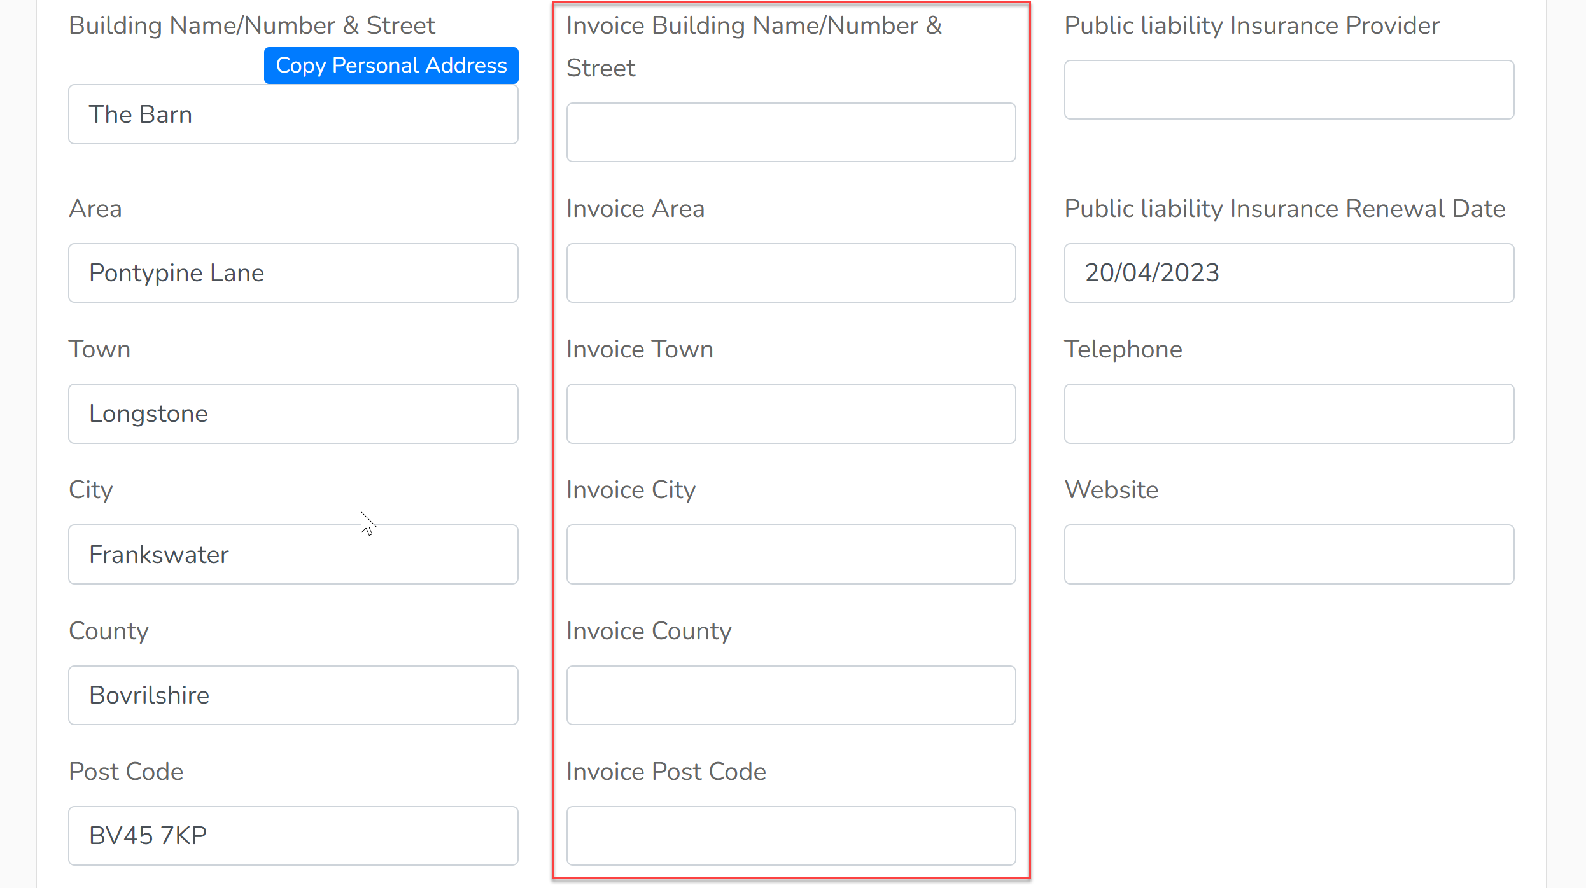1586x888 pixels.
Task: Click the Website label text
Action: click(x=1112, y=490)
